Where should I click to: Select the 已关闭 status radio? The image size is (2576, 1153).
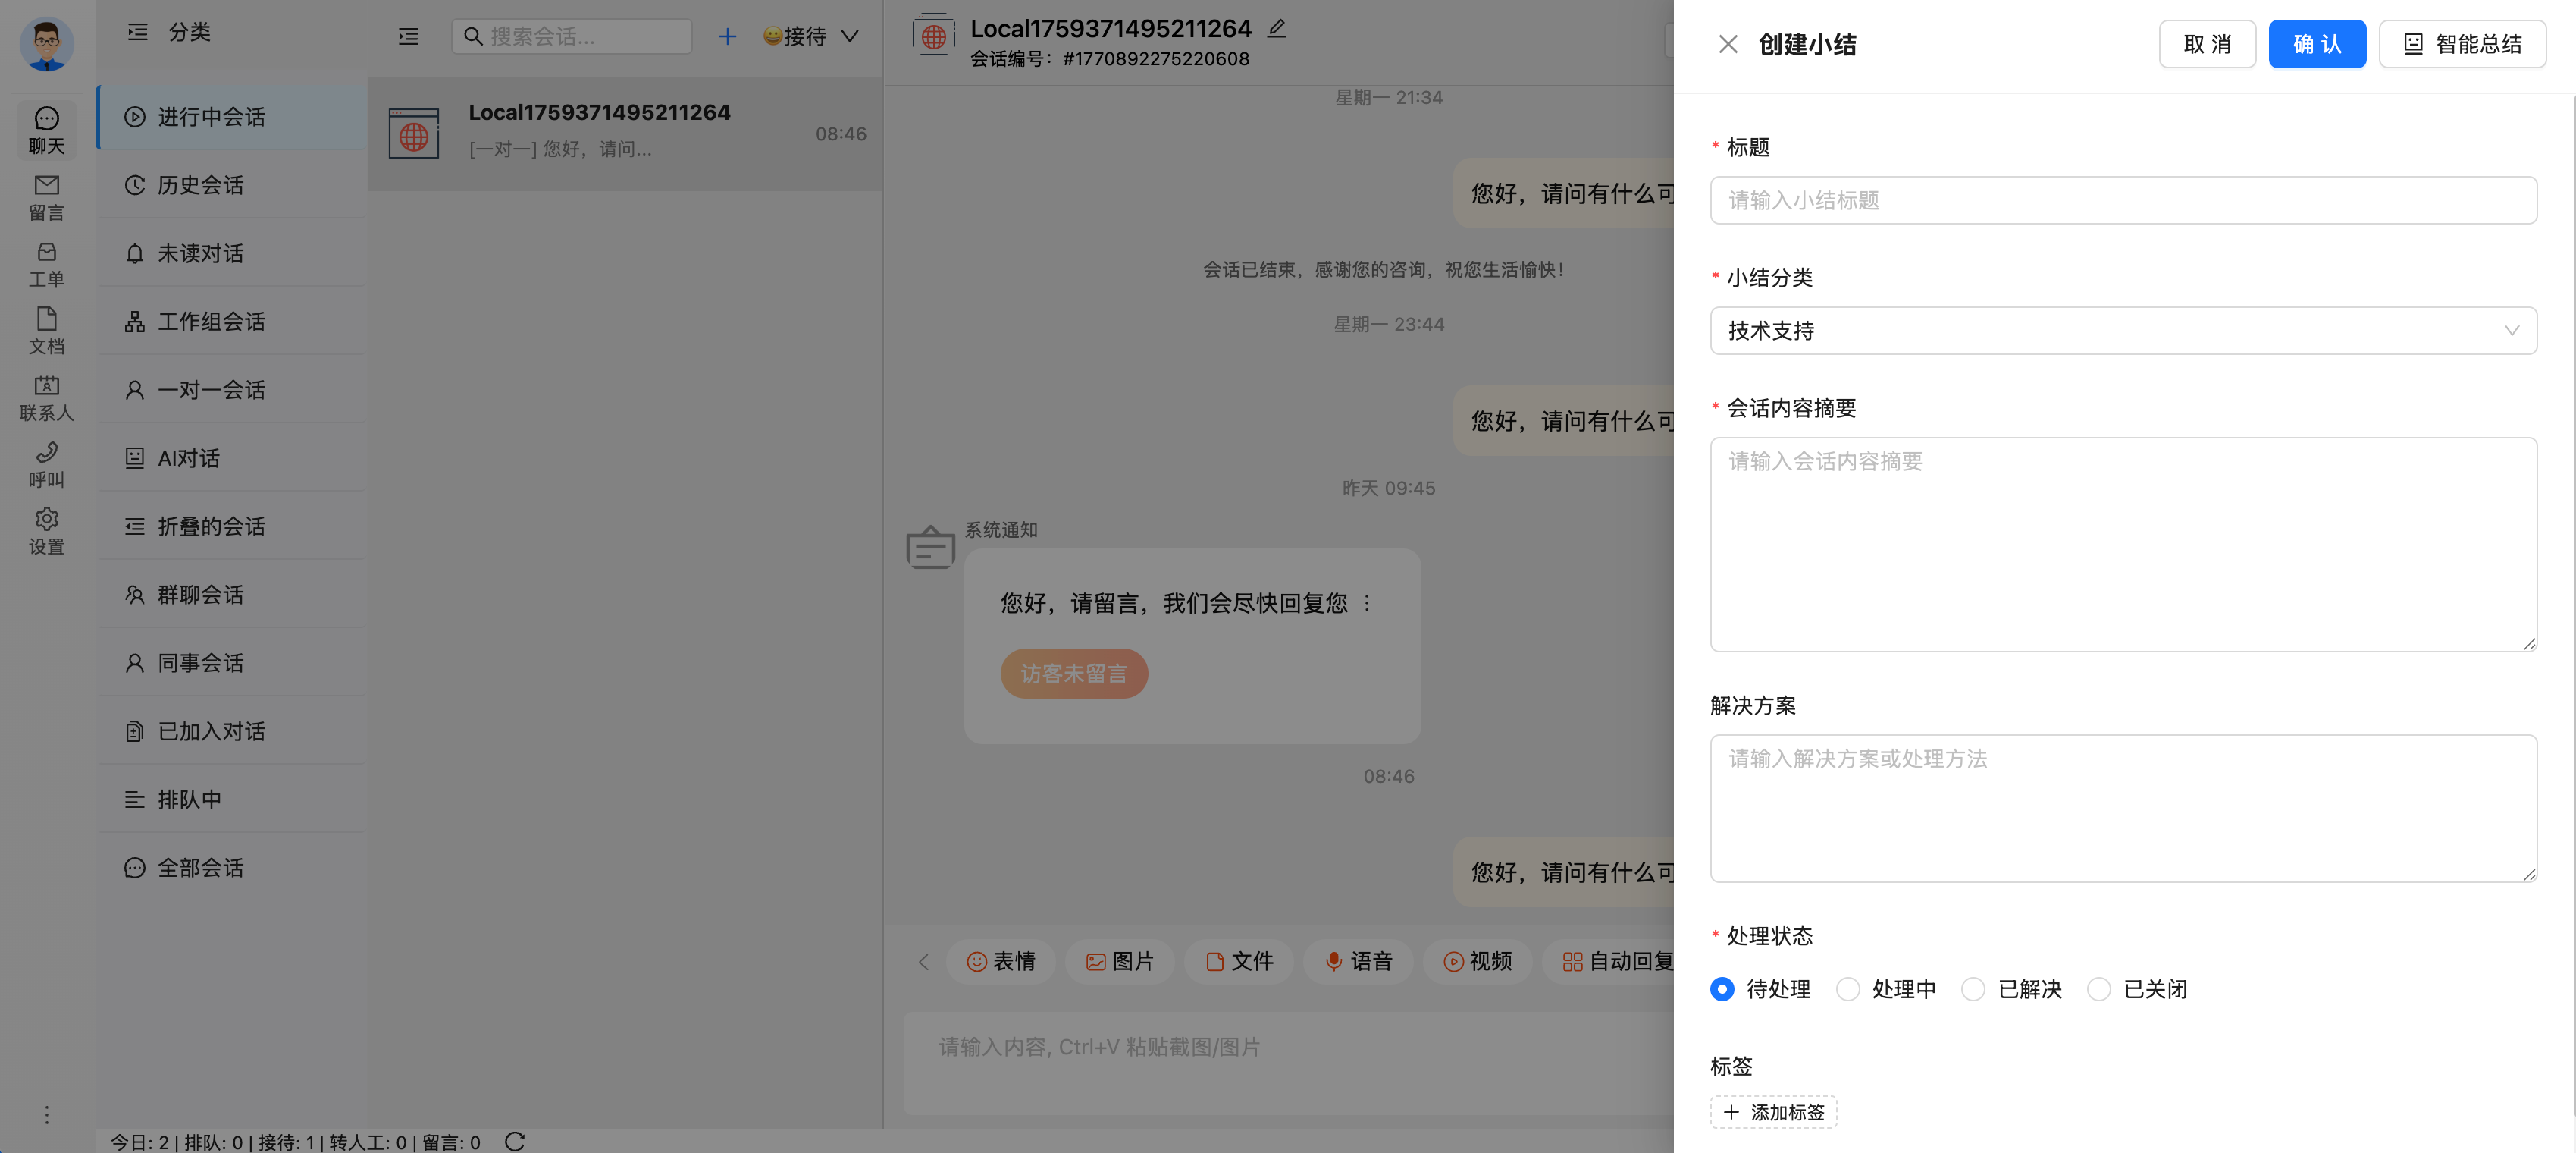coord(2099,989)
